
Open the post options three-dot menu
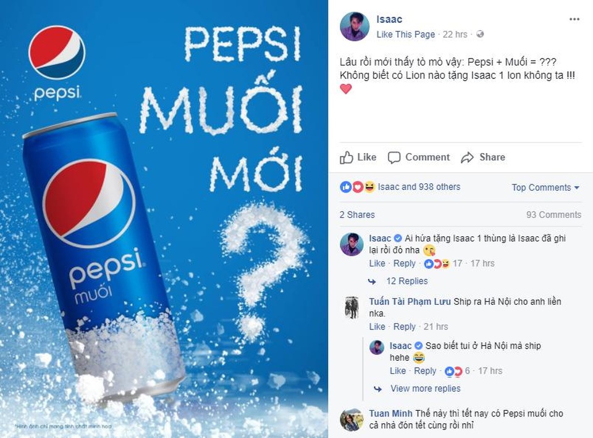(x=574, y=20)
